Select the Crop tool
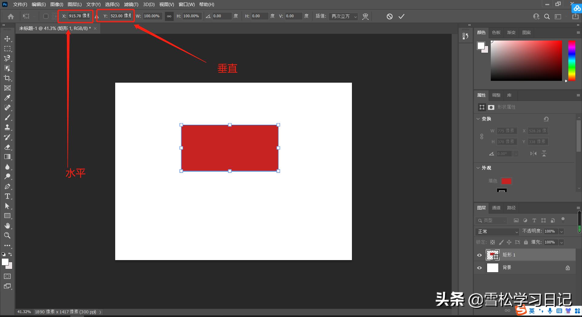This screenshot has width=582, height=317. tap(7, 78)
